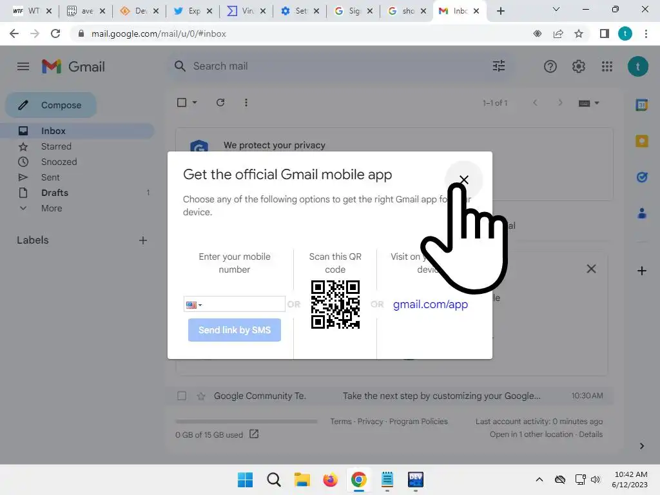This screenshot has width=660, height=495.
Task: Open File Explorer from taskbar
Action: pyautogui.click(x=302, y=480)
